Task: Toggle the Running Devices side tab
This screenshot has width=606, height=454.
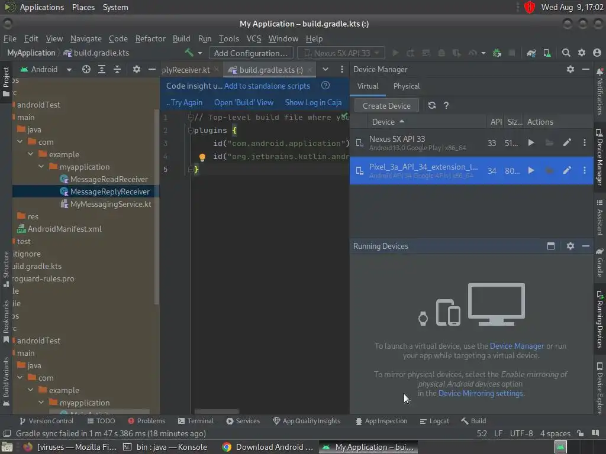Action: point(600,320)
